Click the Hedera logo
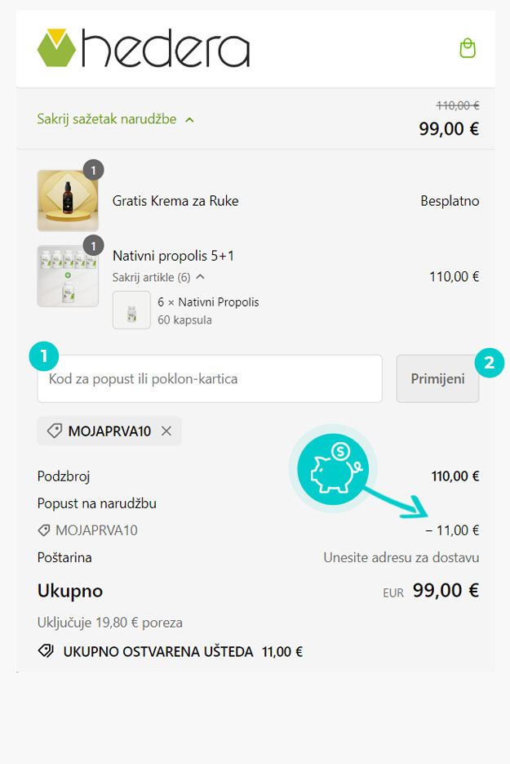Screen dimensions: 510x764 click(x=144, y=48)
